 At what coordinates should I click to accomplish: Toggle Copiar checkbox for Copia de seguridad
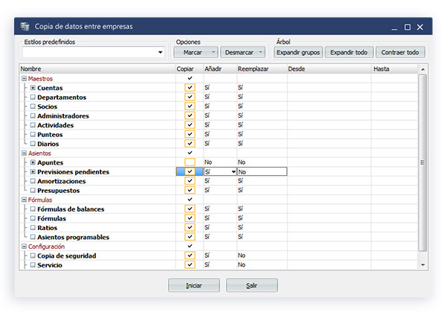tap(190, 256)
